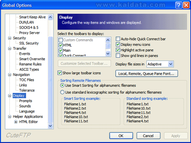Open Sounds settings page
Viewport: 191px width, 143px height.
pos(25,106)
